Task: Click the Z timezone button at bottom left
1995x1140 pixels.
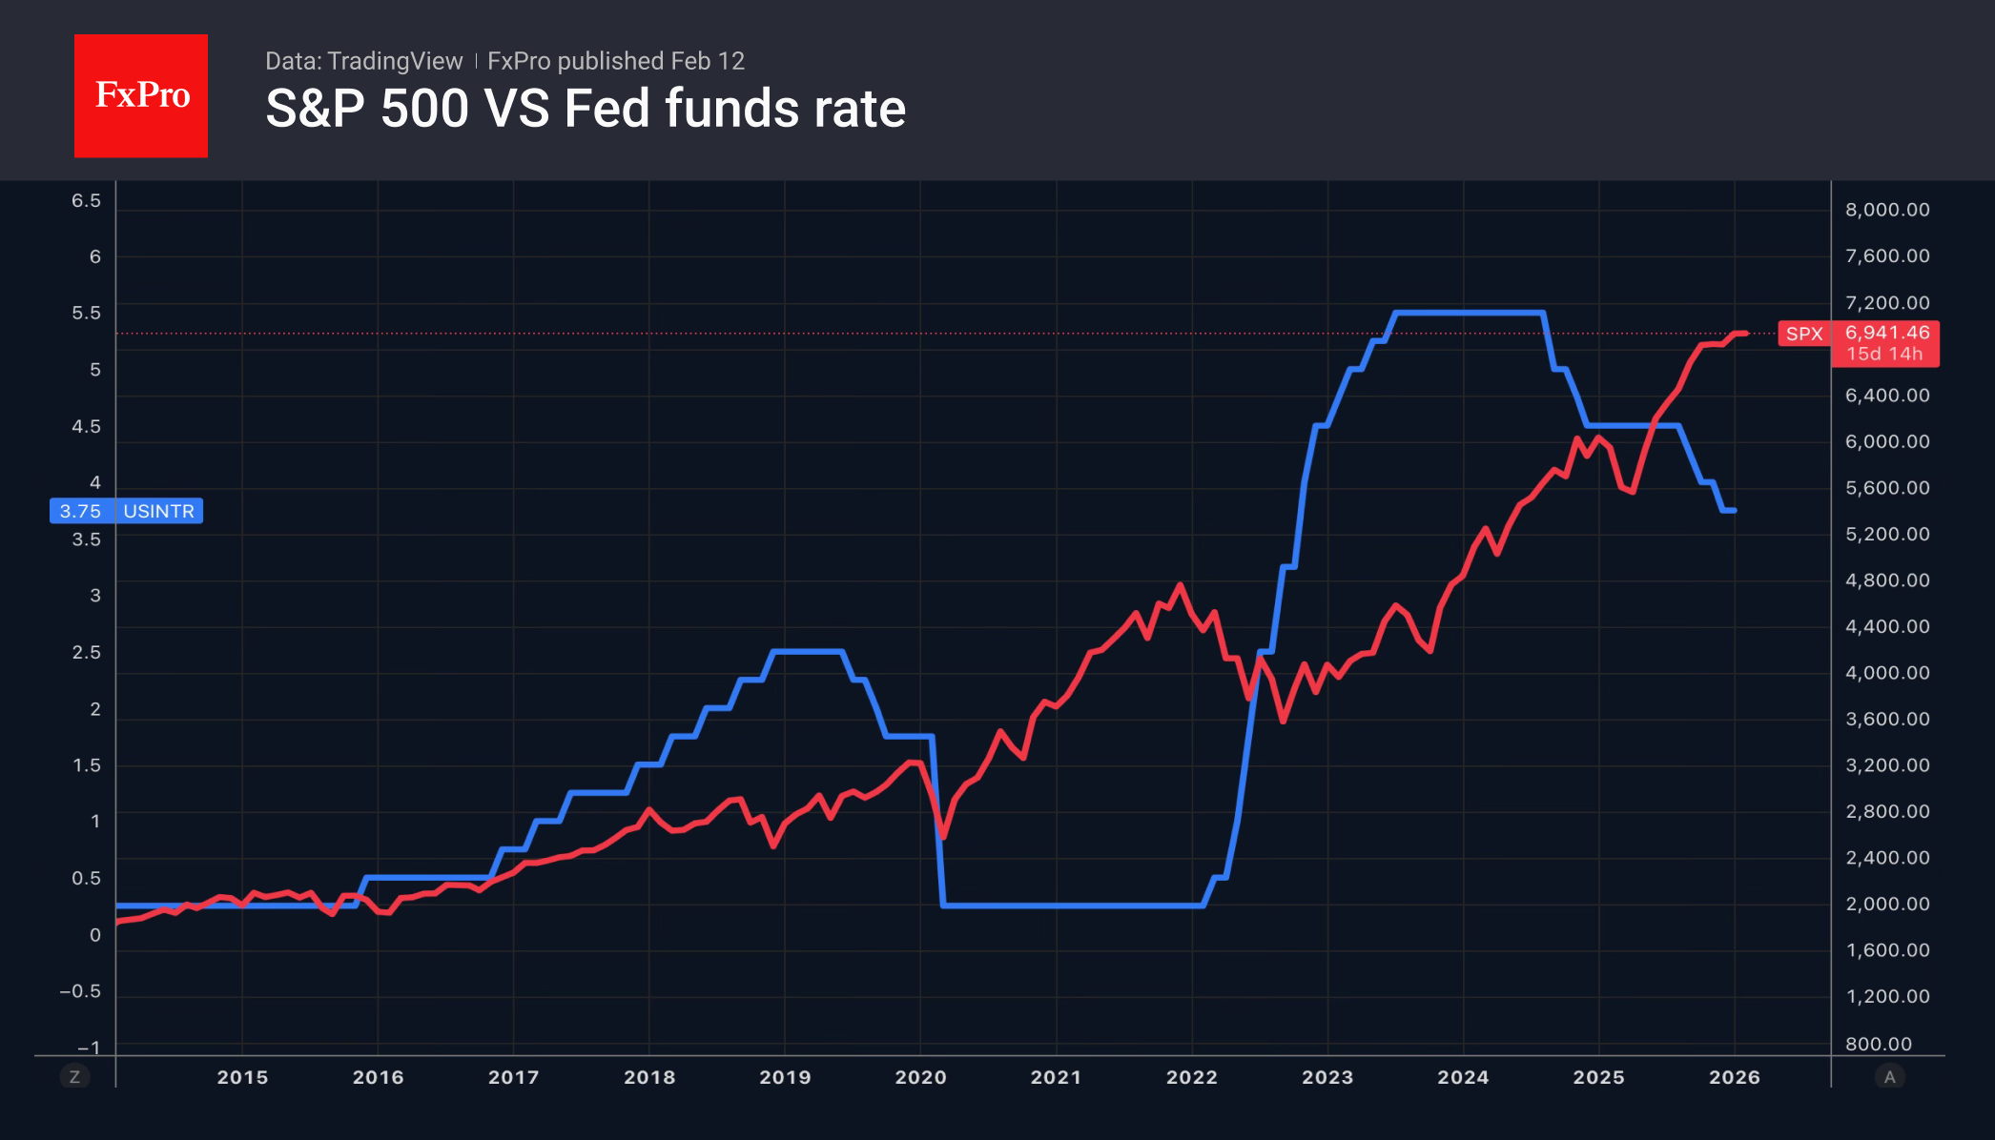Action: pos(74,1077)
